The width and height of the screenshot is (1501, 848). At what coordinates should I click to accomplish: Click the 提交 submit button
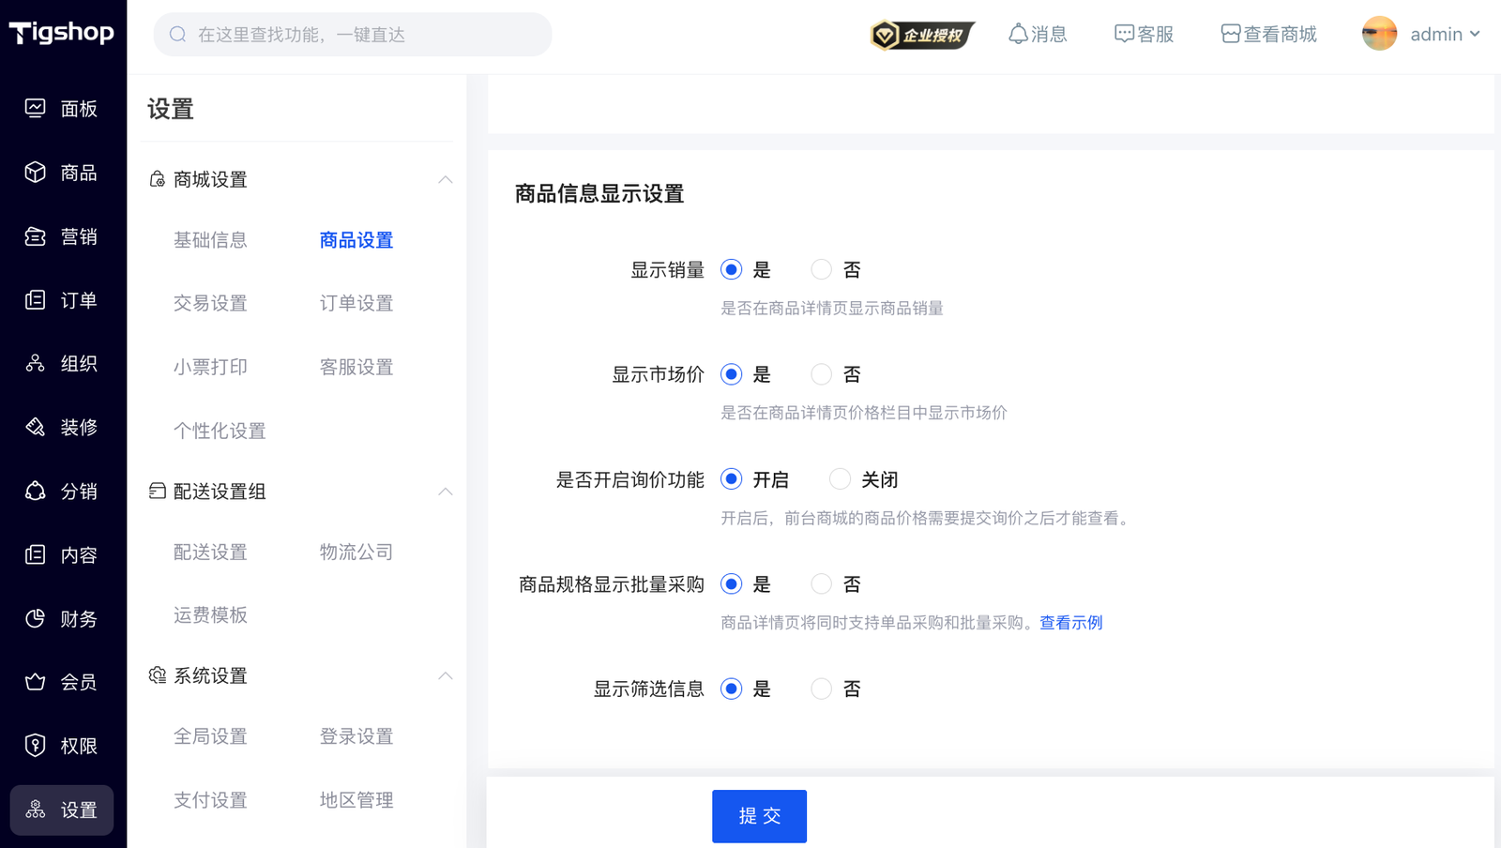pos(759,816)
